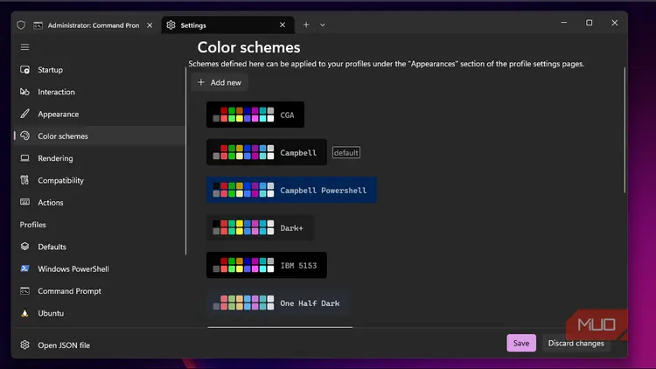This screenshot has height=369, width=656.
Task: Select the IBM 5153 color scheme
Action: (267, 265)
